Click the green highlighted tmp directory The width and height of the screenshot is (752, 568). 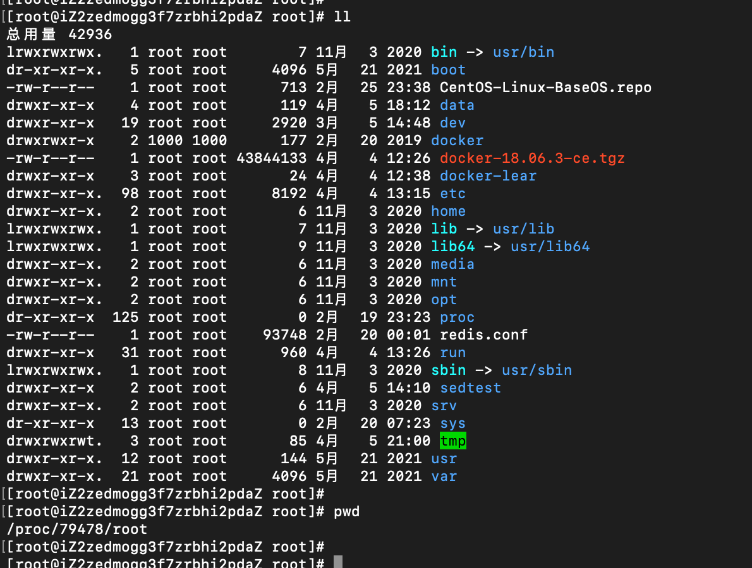452,441
